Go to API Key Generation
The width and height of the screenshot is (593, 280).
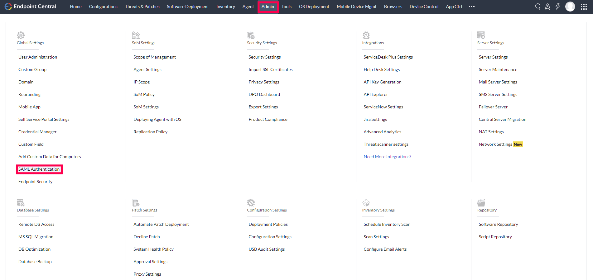click(383, 82)
